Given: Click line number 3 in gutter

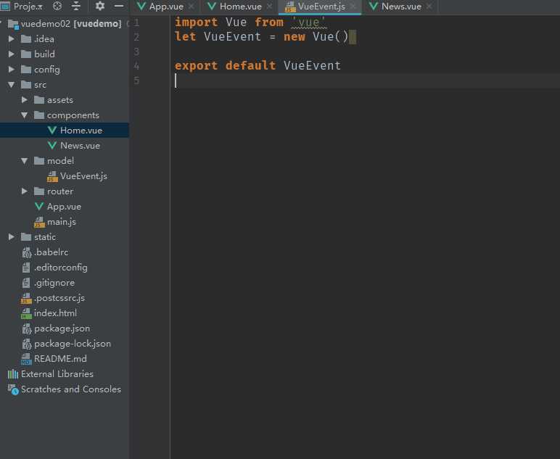Looking at the screenshot, I should 136,51.
